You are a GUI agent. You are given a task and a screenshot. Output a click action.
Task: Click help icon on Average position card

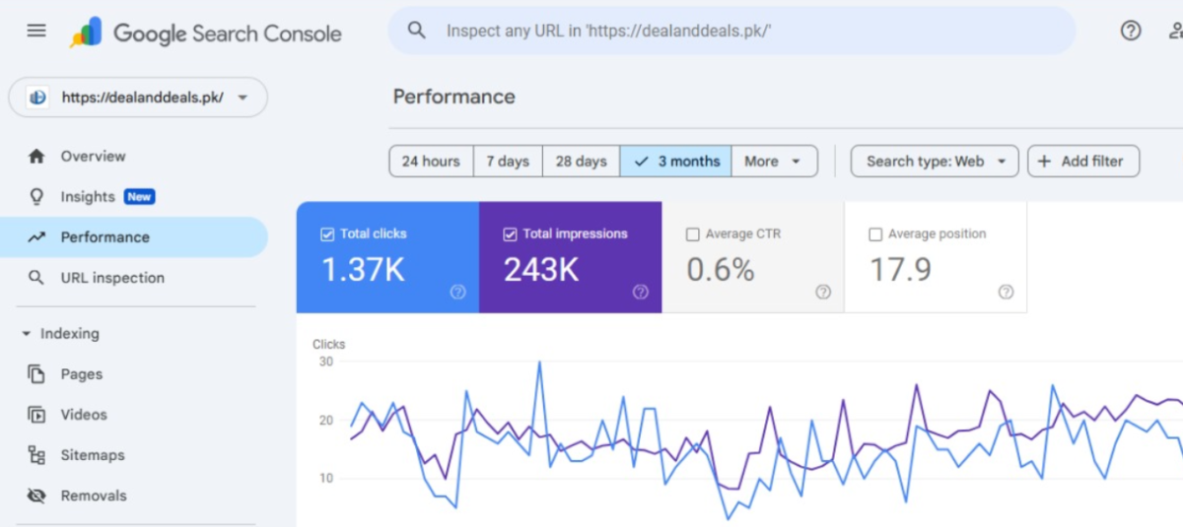click(x=1006, y=292)
